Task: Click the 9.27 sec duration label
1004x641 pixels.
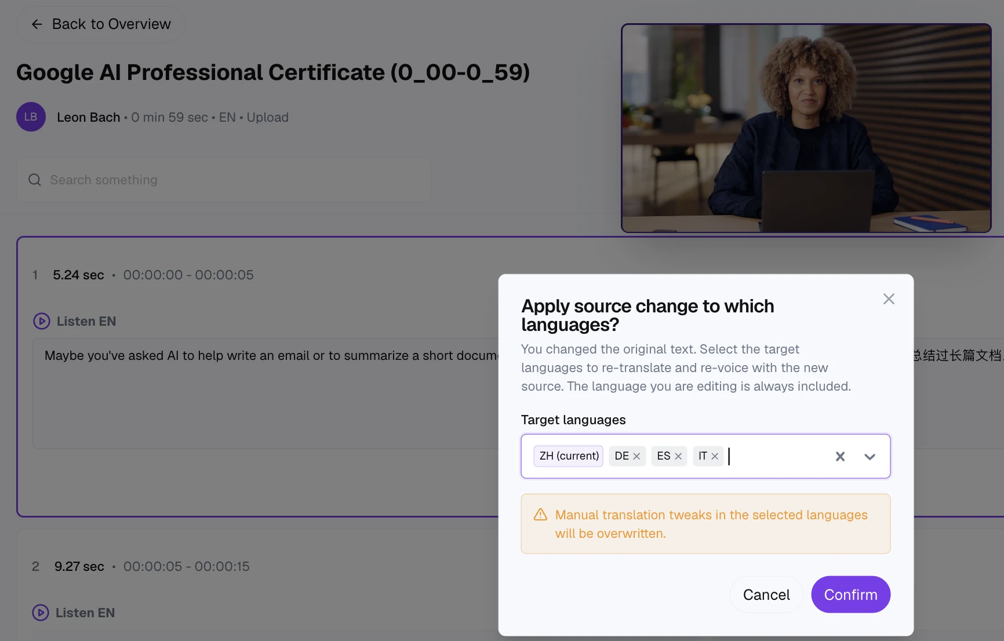Action: (x=79, y=566)
